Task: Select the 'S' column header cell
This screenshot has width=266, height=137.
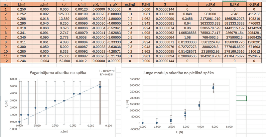Action: [165, 5]
